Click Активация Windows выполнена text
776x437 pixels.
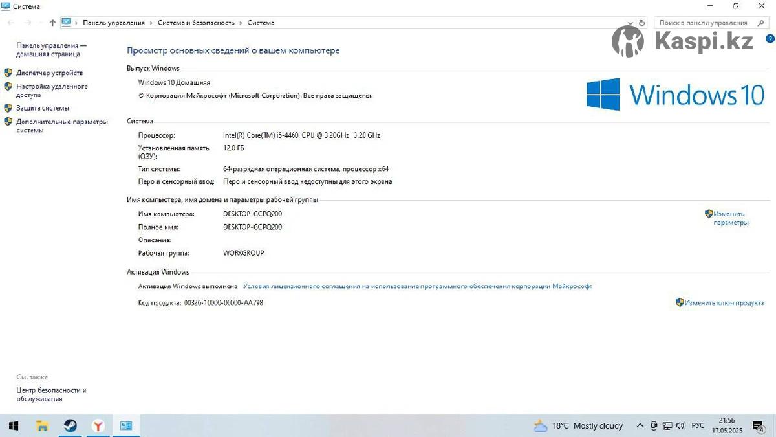pos(188,286)
